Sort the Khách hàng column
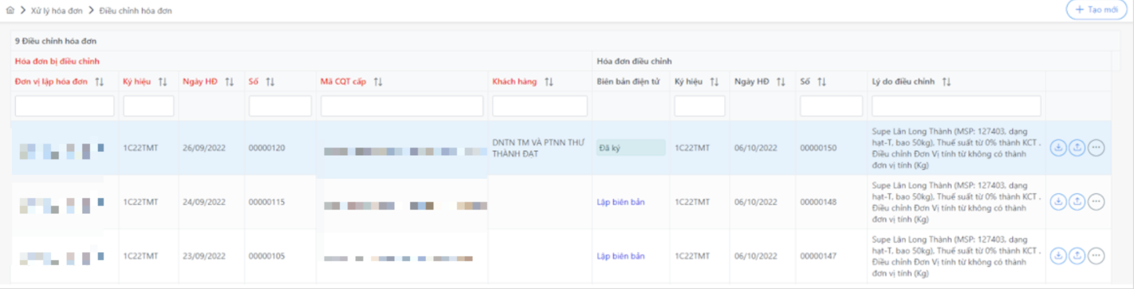Viewport: 1134px width, 289px height. pyautogui.click(x=549, y=82)
